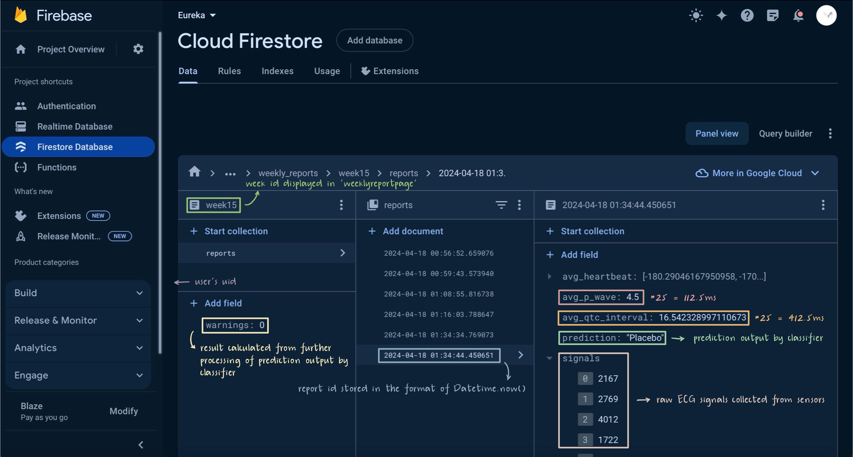Viewport: 853px width, 457px height.
Task: Open the notifications bell icon
Action: 798,15
